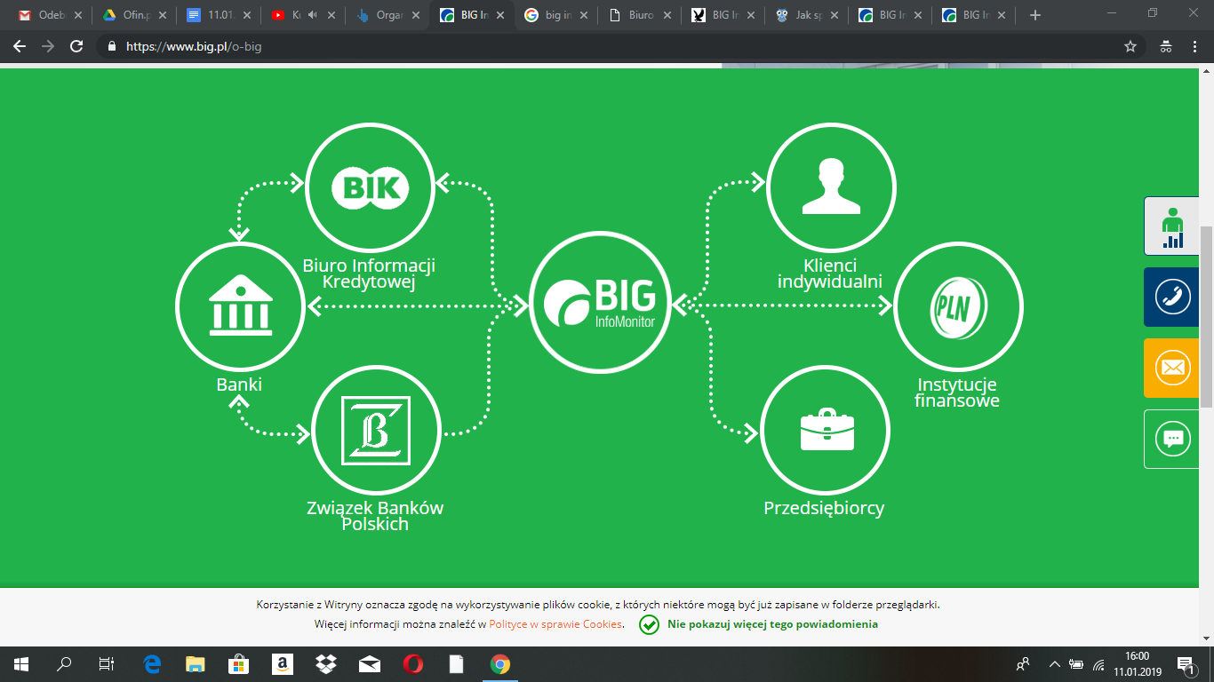Show hidden tray icons chevron
Screen dimensions: 1214x682
pyautogui.click(x=1055, y=663)
